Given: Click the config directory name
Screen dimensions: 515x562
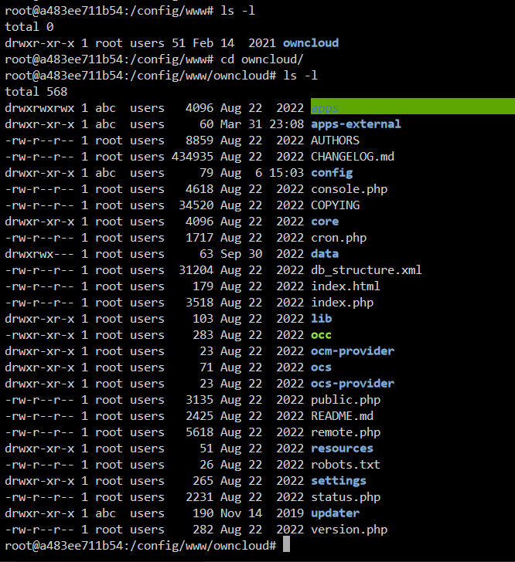Looking at the screenshot, I should click(x=332, y=173).
